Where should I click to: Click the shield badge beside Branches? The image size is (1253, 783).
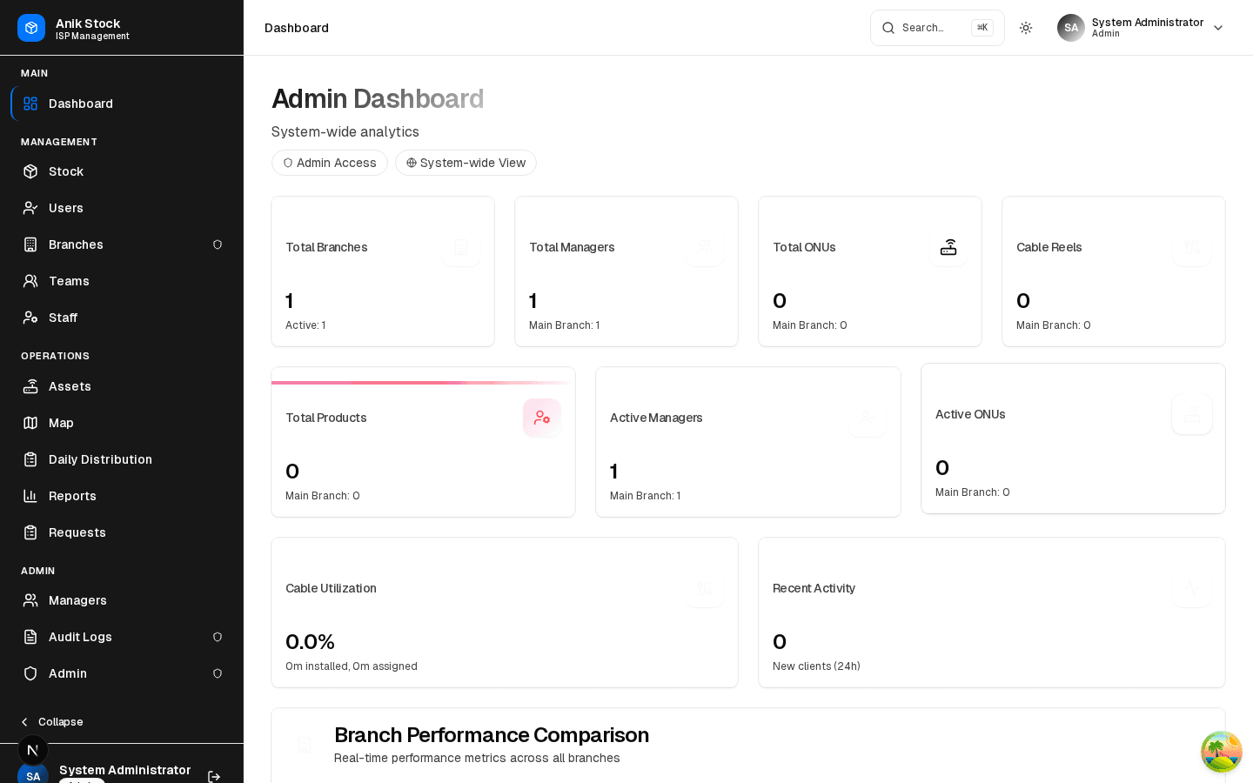pyautogui.click(x=218, y=244)
